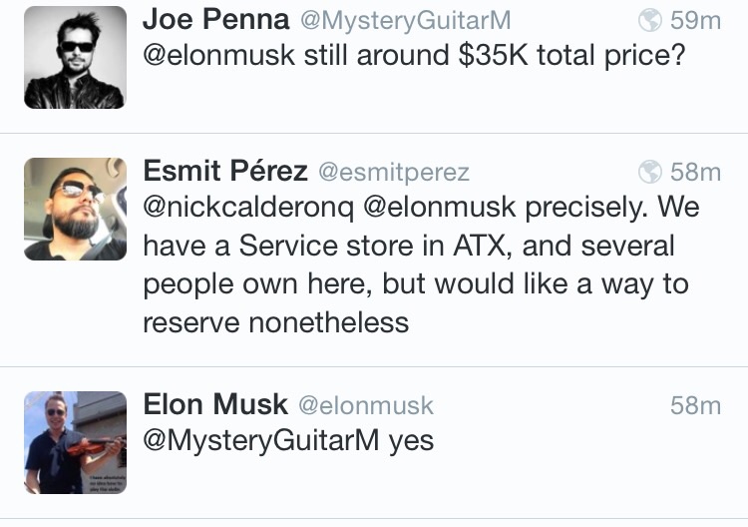Screen dimensions: 748x527
Task: Tap the @nickcalderonq mention
Action: pos(248,208)
